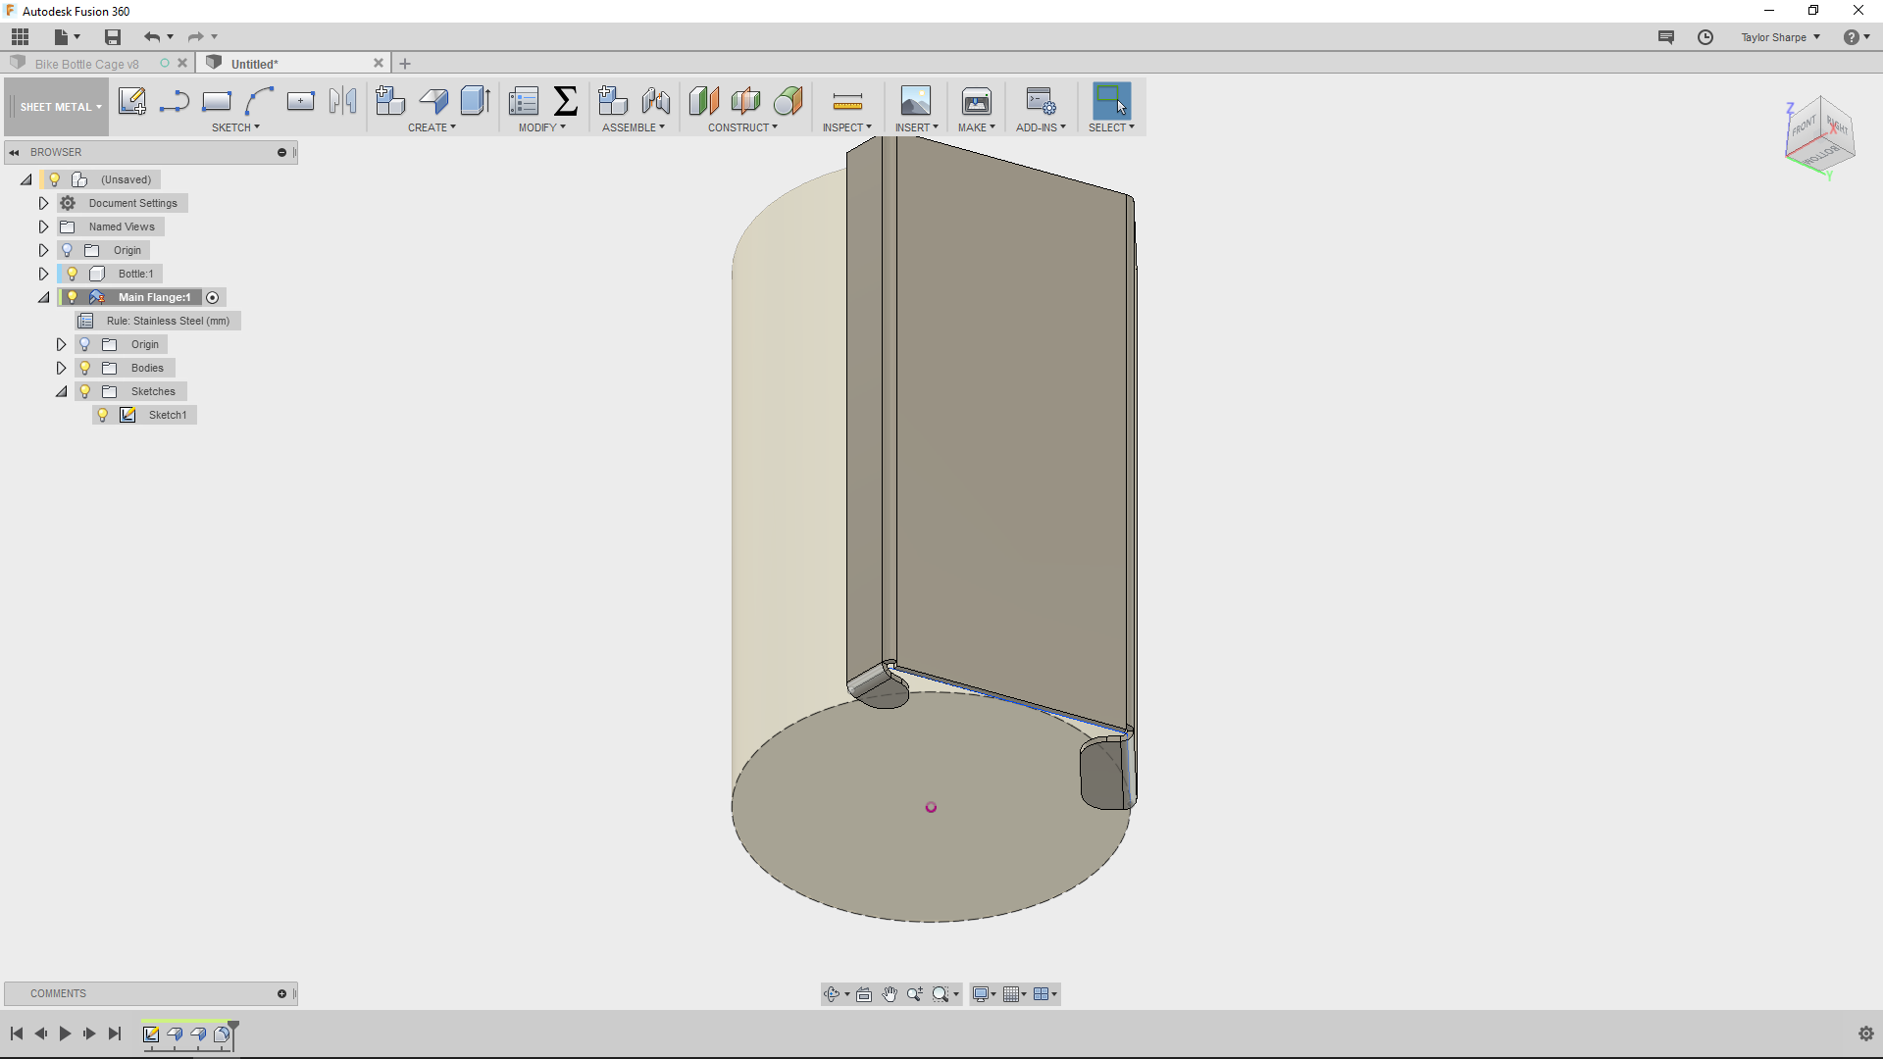This screenshot has width=1883, height=1059.
Task: Click the Extrude tool icon
Action: 476,101
